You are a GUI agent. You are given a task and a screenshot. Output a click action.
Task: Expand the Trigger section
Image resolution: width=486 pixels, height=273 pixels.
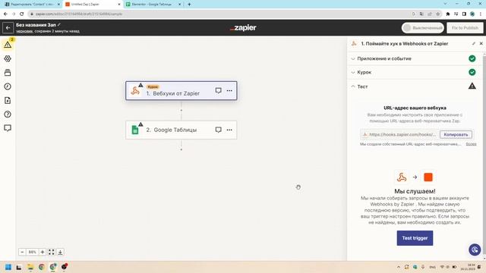[415, 72]
